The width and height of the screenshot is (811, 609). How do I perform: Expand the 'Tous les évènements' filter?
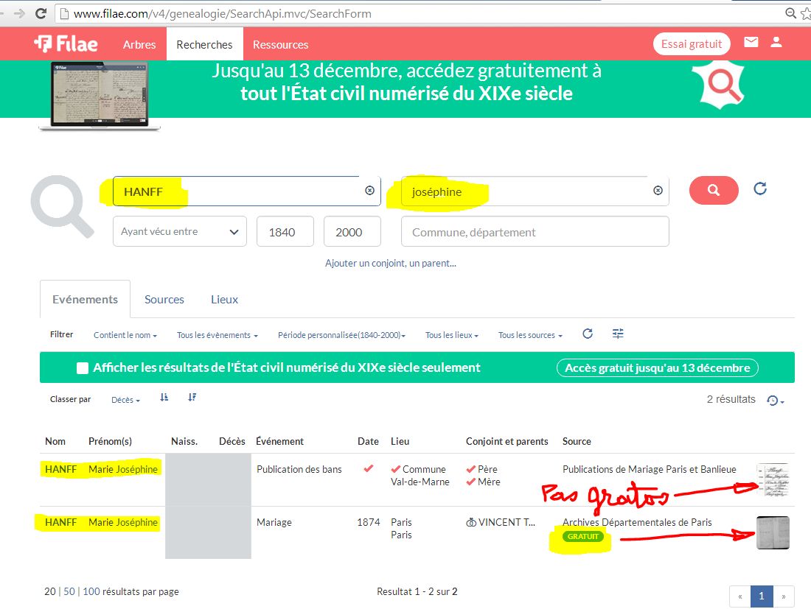coord(217,335)
